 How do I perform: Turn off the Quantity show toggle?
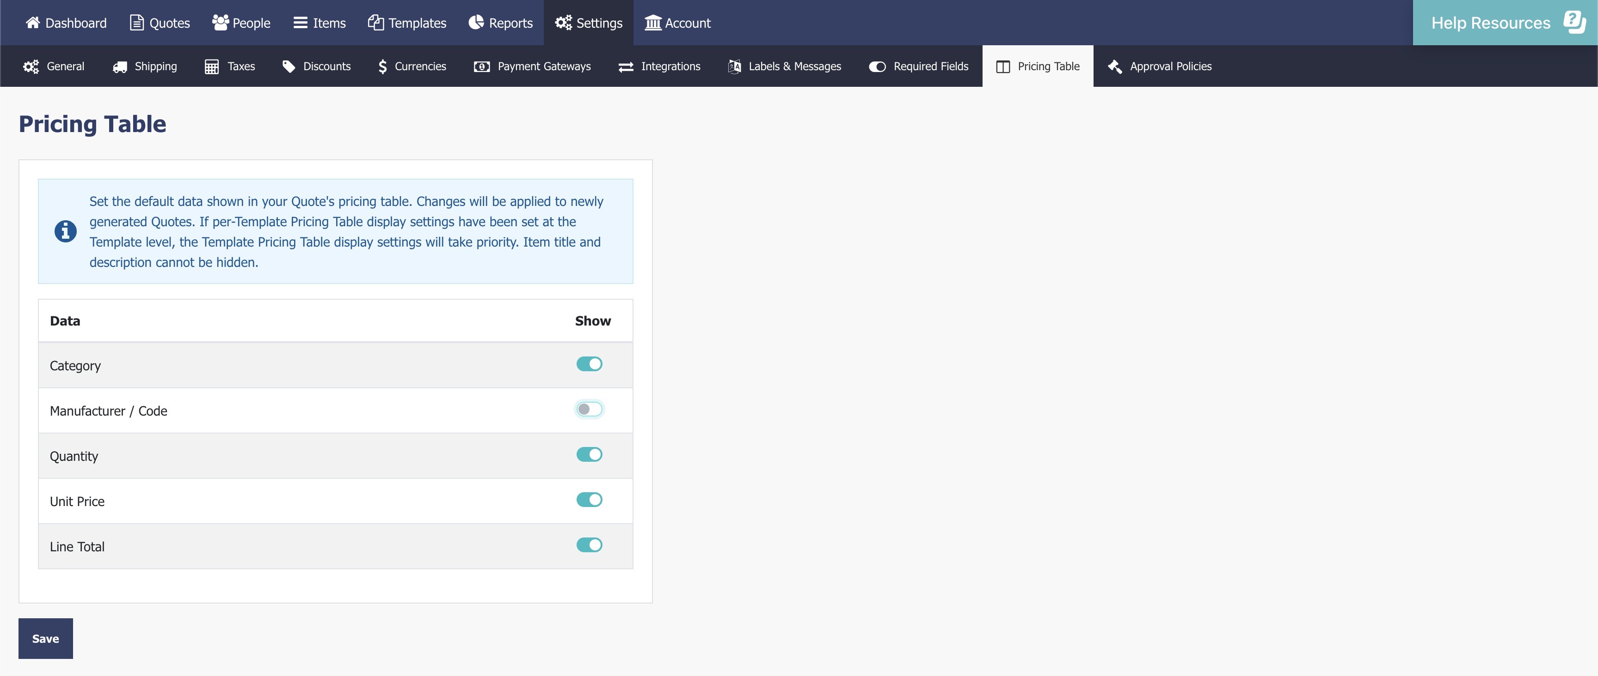[x=589, y=455]
